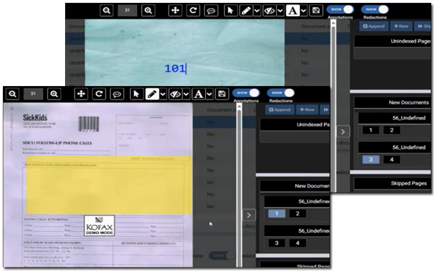Toggle Redactions switch in front window
This screenshot has height=272, width=436.
pos(281,93)
